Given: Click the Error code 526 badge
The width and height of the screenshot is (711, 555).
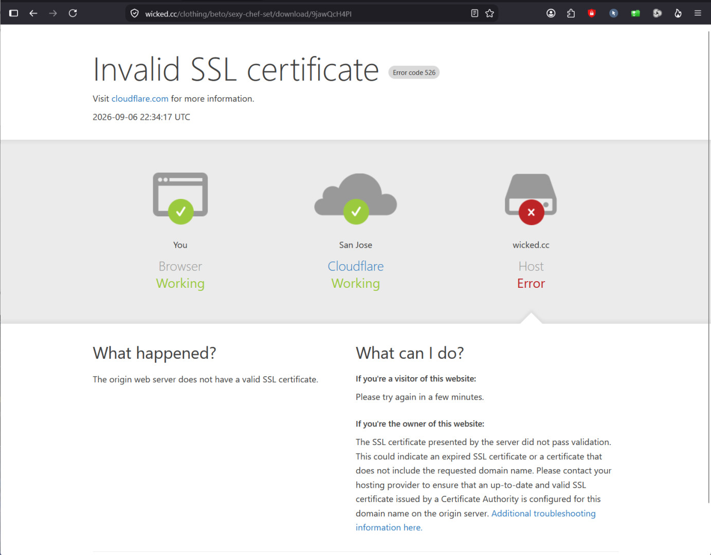Looking at the screenshot, I should 414,72.
